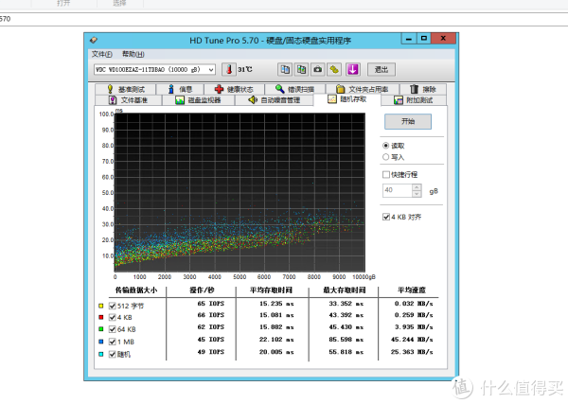
Task: Click the red swatch beside 4 KB
Action: 101,318
